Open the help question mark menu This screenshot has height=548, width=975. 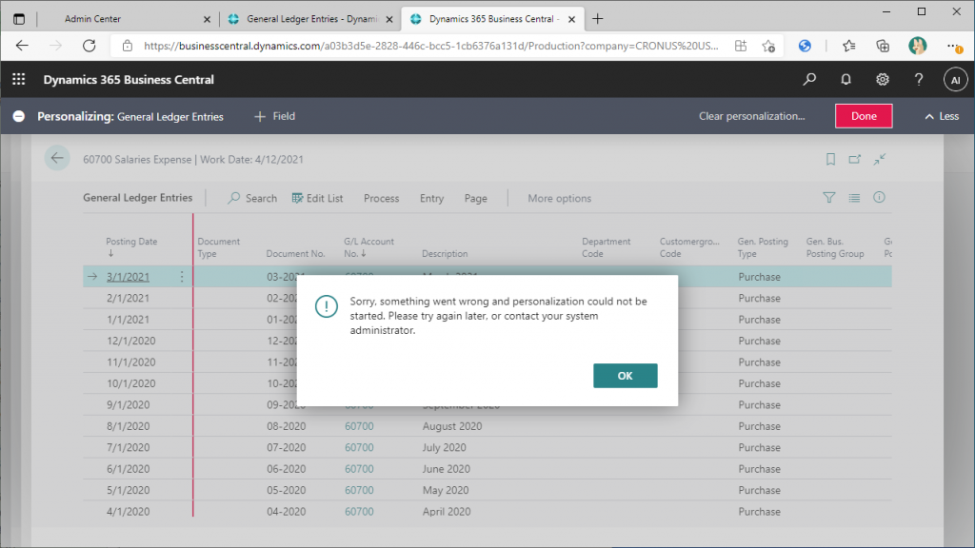pyautogui.click(x=919, y=80)
